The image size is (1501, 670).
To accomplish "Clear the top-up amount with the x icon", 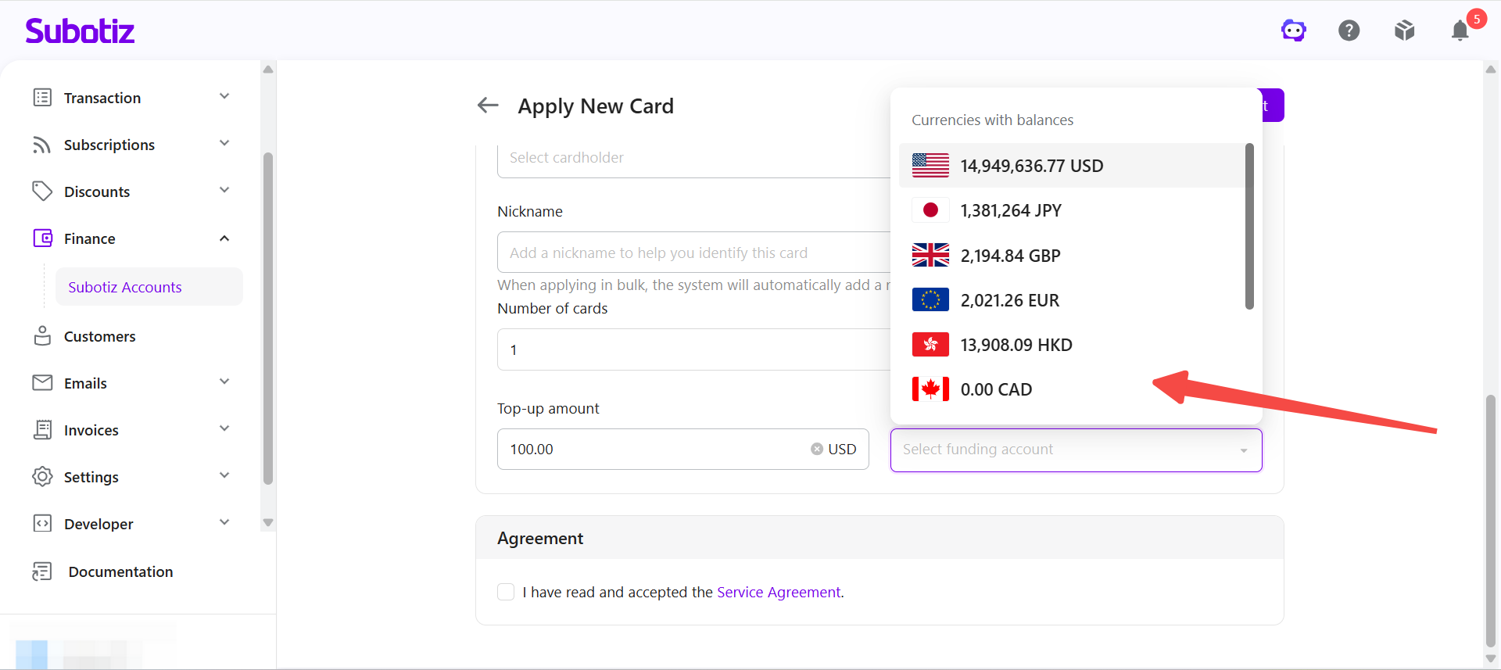I will pos(817,449).
